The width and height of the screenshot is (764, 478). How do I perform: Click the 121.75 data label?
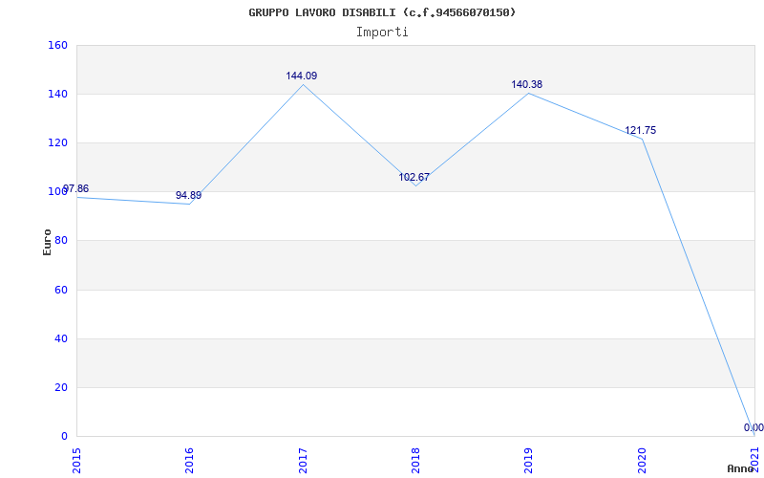point(640,130)
